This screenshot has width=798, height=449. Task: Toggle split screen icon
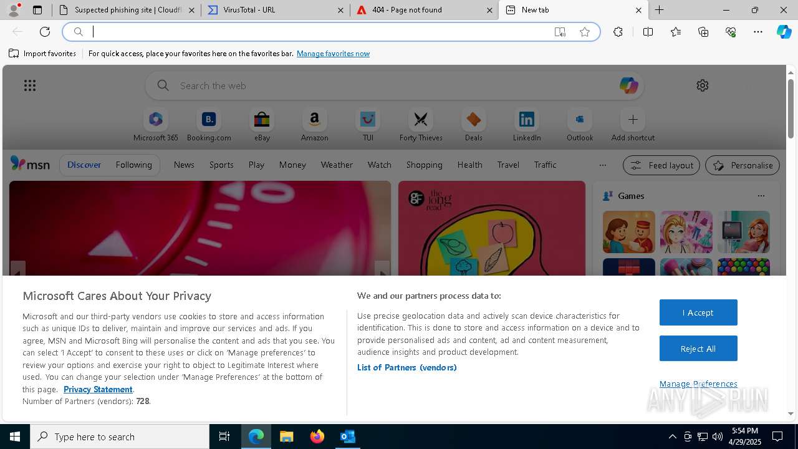coord(648,32)
